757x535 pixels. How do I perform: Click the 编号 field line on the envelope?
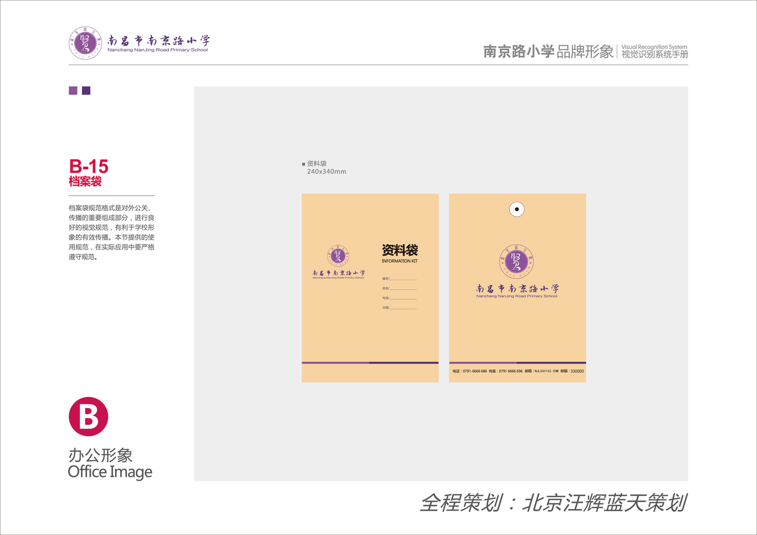[399, 279]
